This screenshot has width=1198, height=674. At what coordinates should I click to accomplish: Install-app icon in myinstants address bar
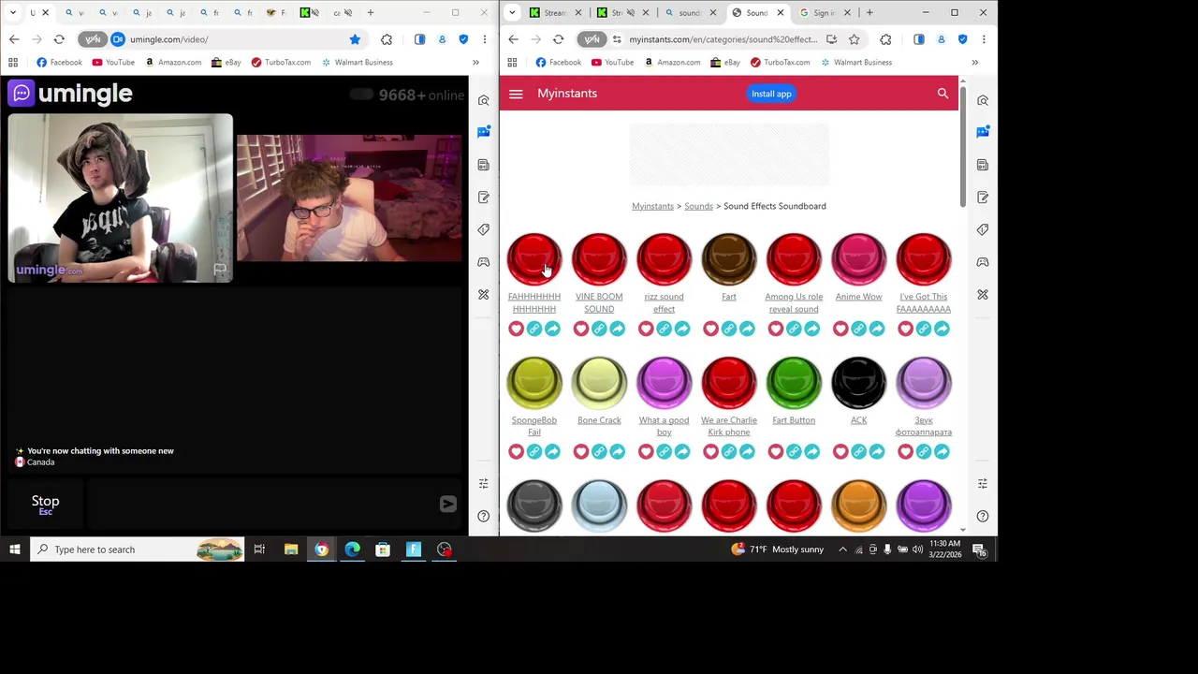pyautogui.click(x=831, y=39)
